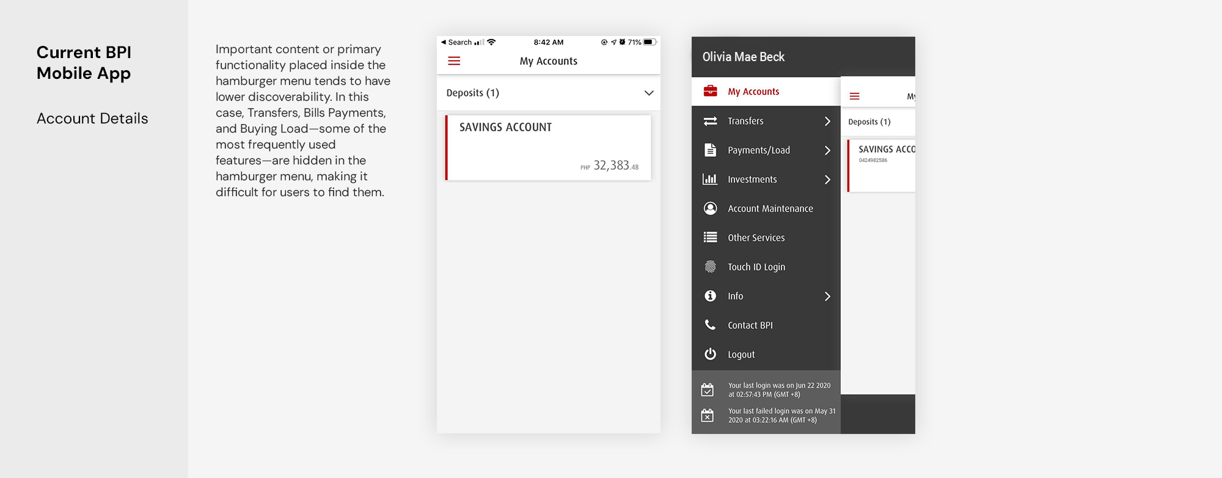Click the Touch ID fingerprint icon
The height and width of the screenshot is (478, 1222).
tap(710, 267)
